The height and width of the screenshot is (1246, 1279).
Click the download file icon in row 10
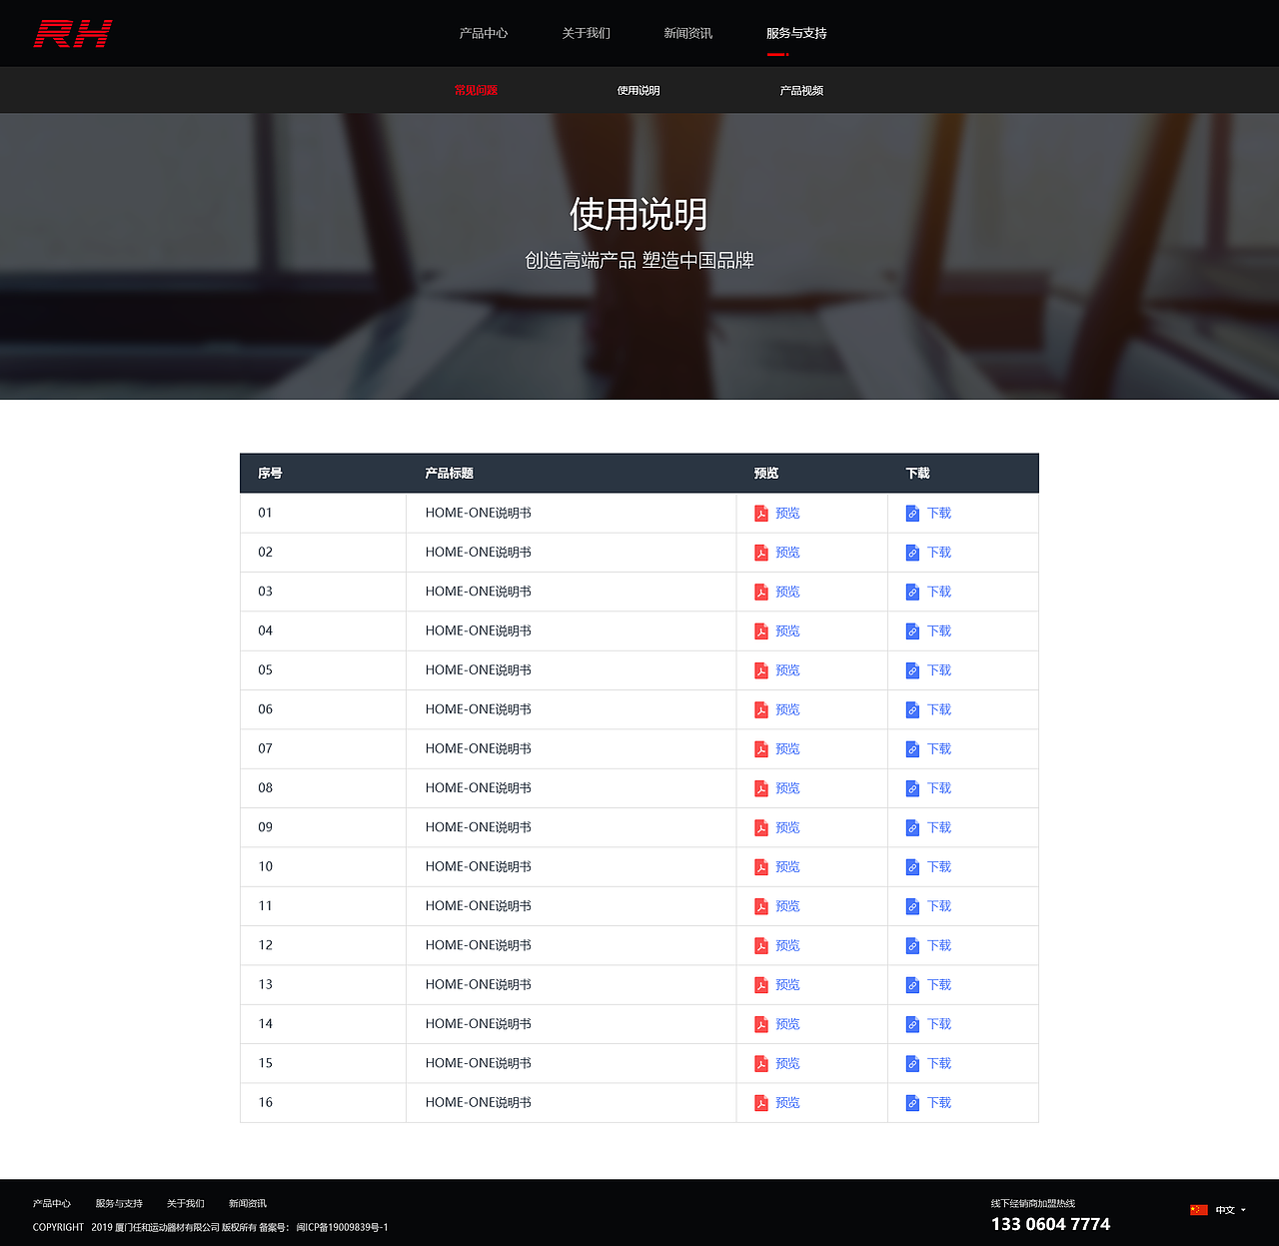tap(912, 866)
